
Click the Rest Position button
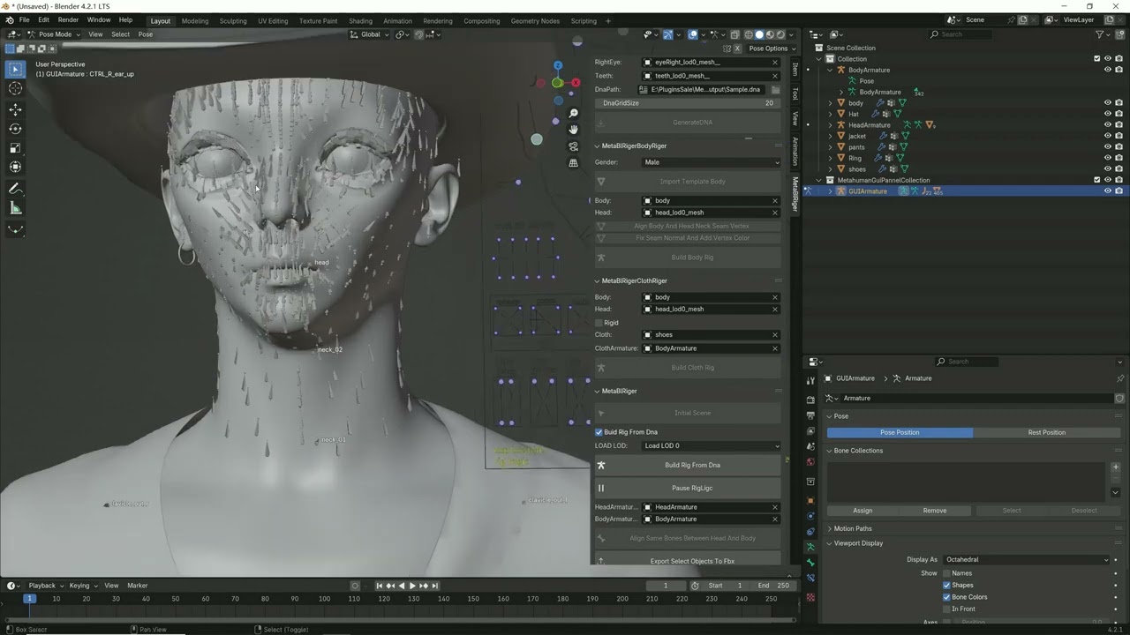click(x=1047, y=432)
